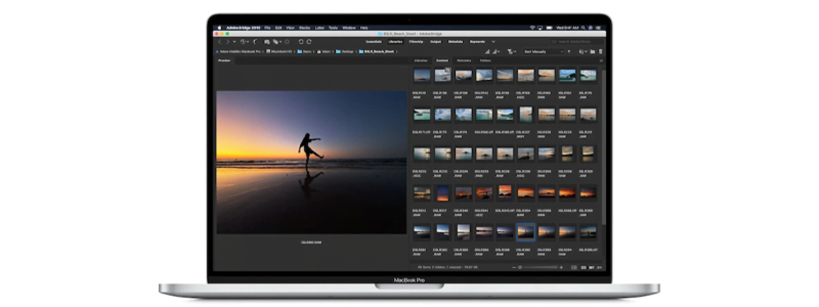Click the trash delete item icon
The width and height of the screenshot is (819, 307).
coord(600,52)
